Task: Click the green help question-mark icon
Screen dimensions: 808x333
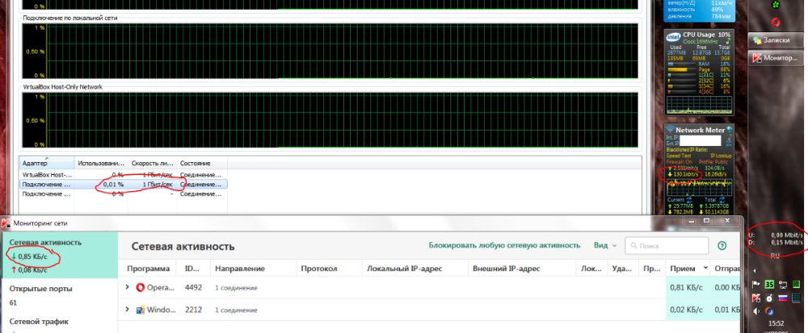Action: (x=722, y=246)
